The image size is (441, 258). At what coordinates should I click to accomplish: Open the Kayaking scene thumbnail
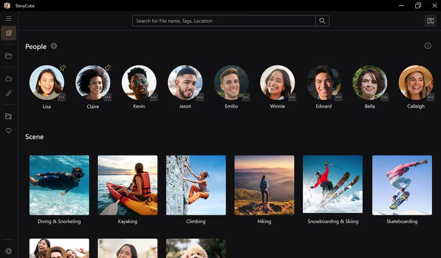128,185
